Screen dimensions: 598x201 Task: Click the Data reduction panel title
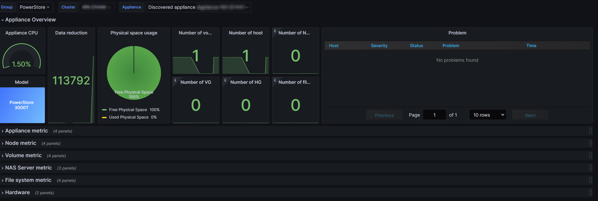pyautogui.click(x=71, y=33)
